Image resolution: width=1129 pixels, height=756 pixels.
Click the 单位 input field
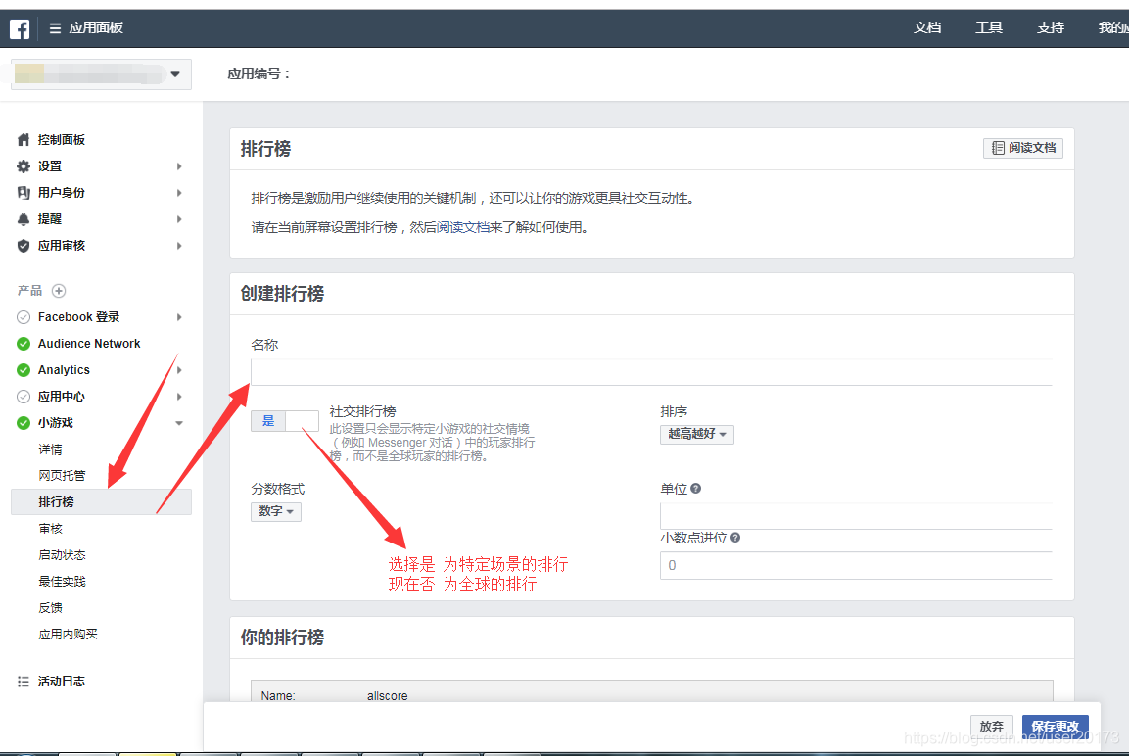point(856,516)
